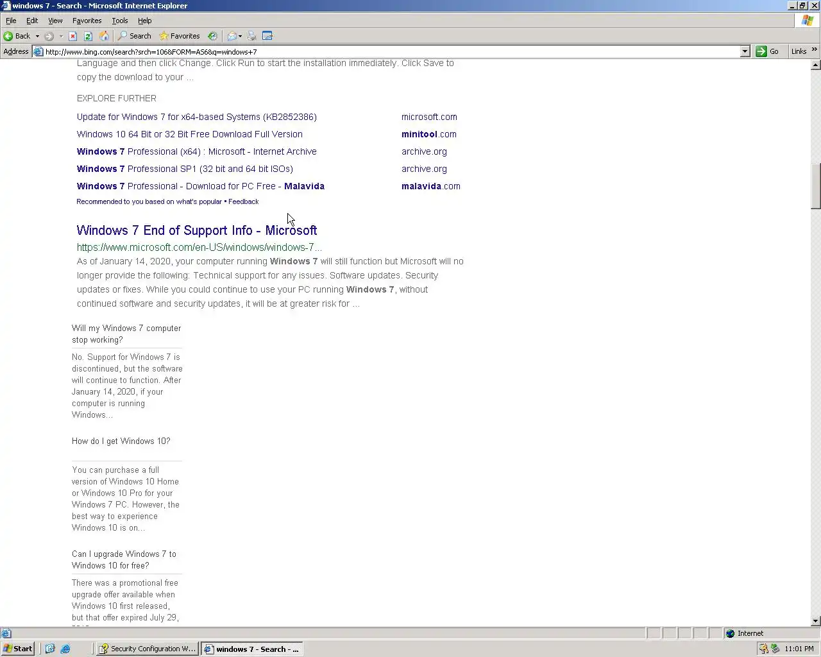Click the Forward arrow button
The width and height of the screenshot is (821, 657).
point(49,36)
